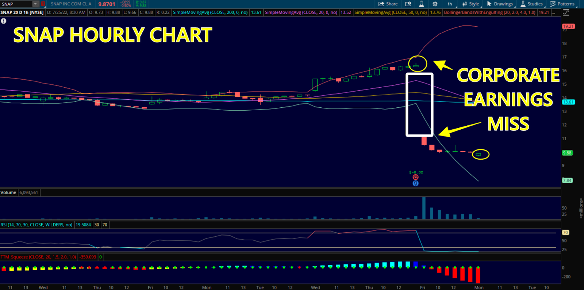Click the 19.21 red price bubble on axis
Image resolution: width=584 pixels, height=290 pixels.
click(568, 26)
